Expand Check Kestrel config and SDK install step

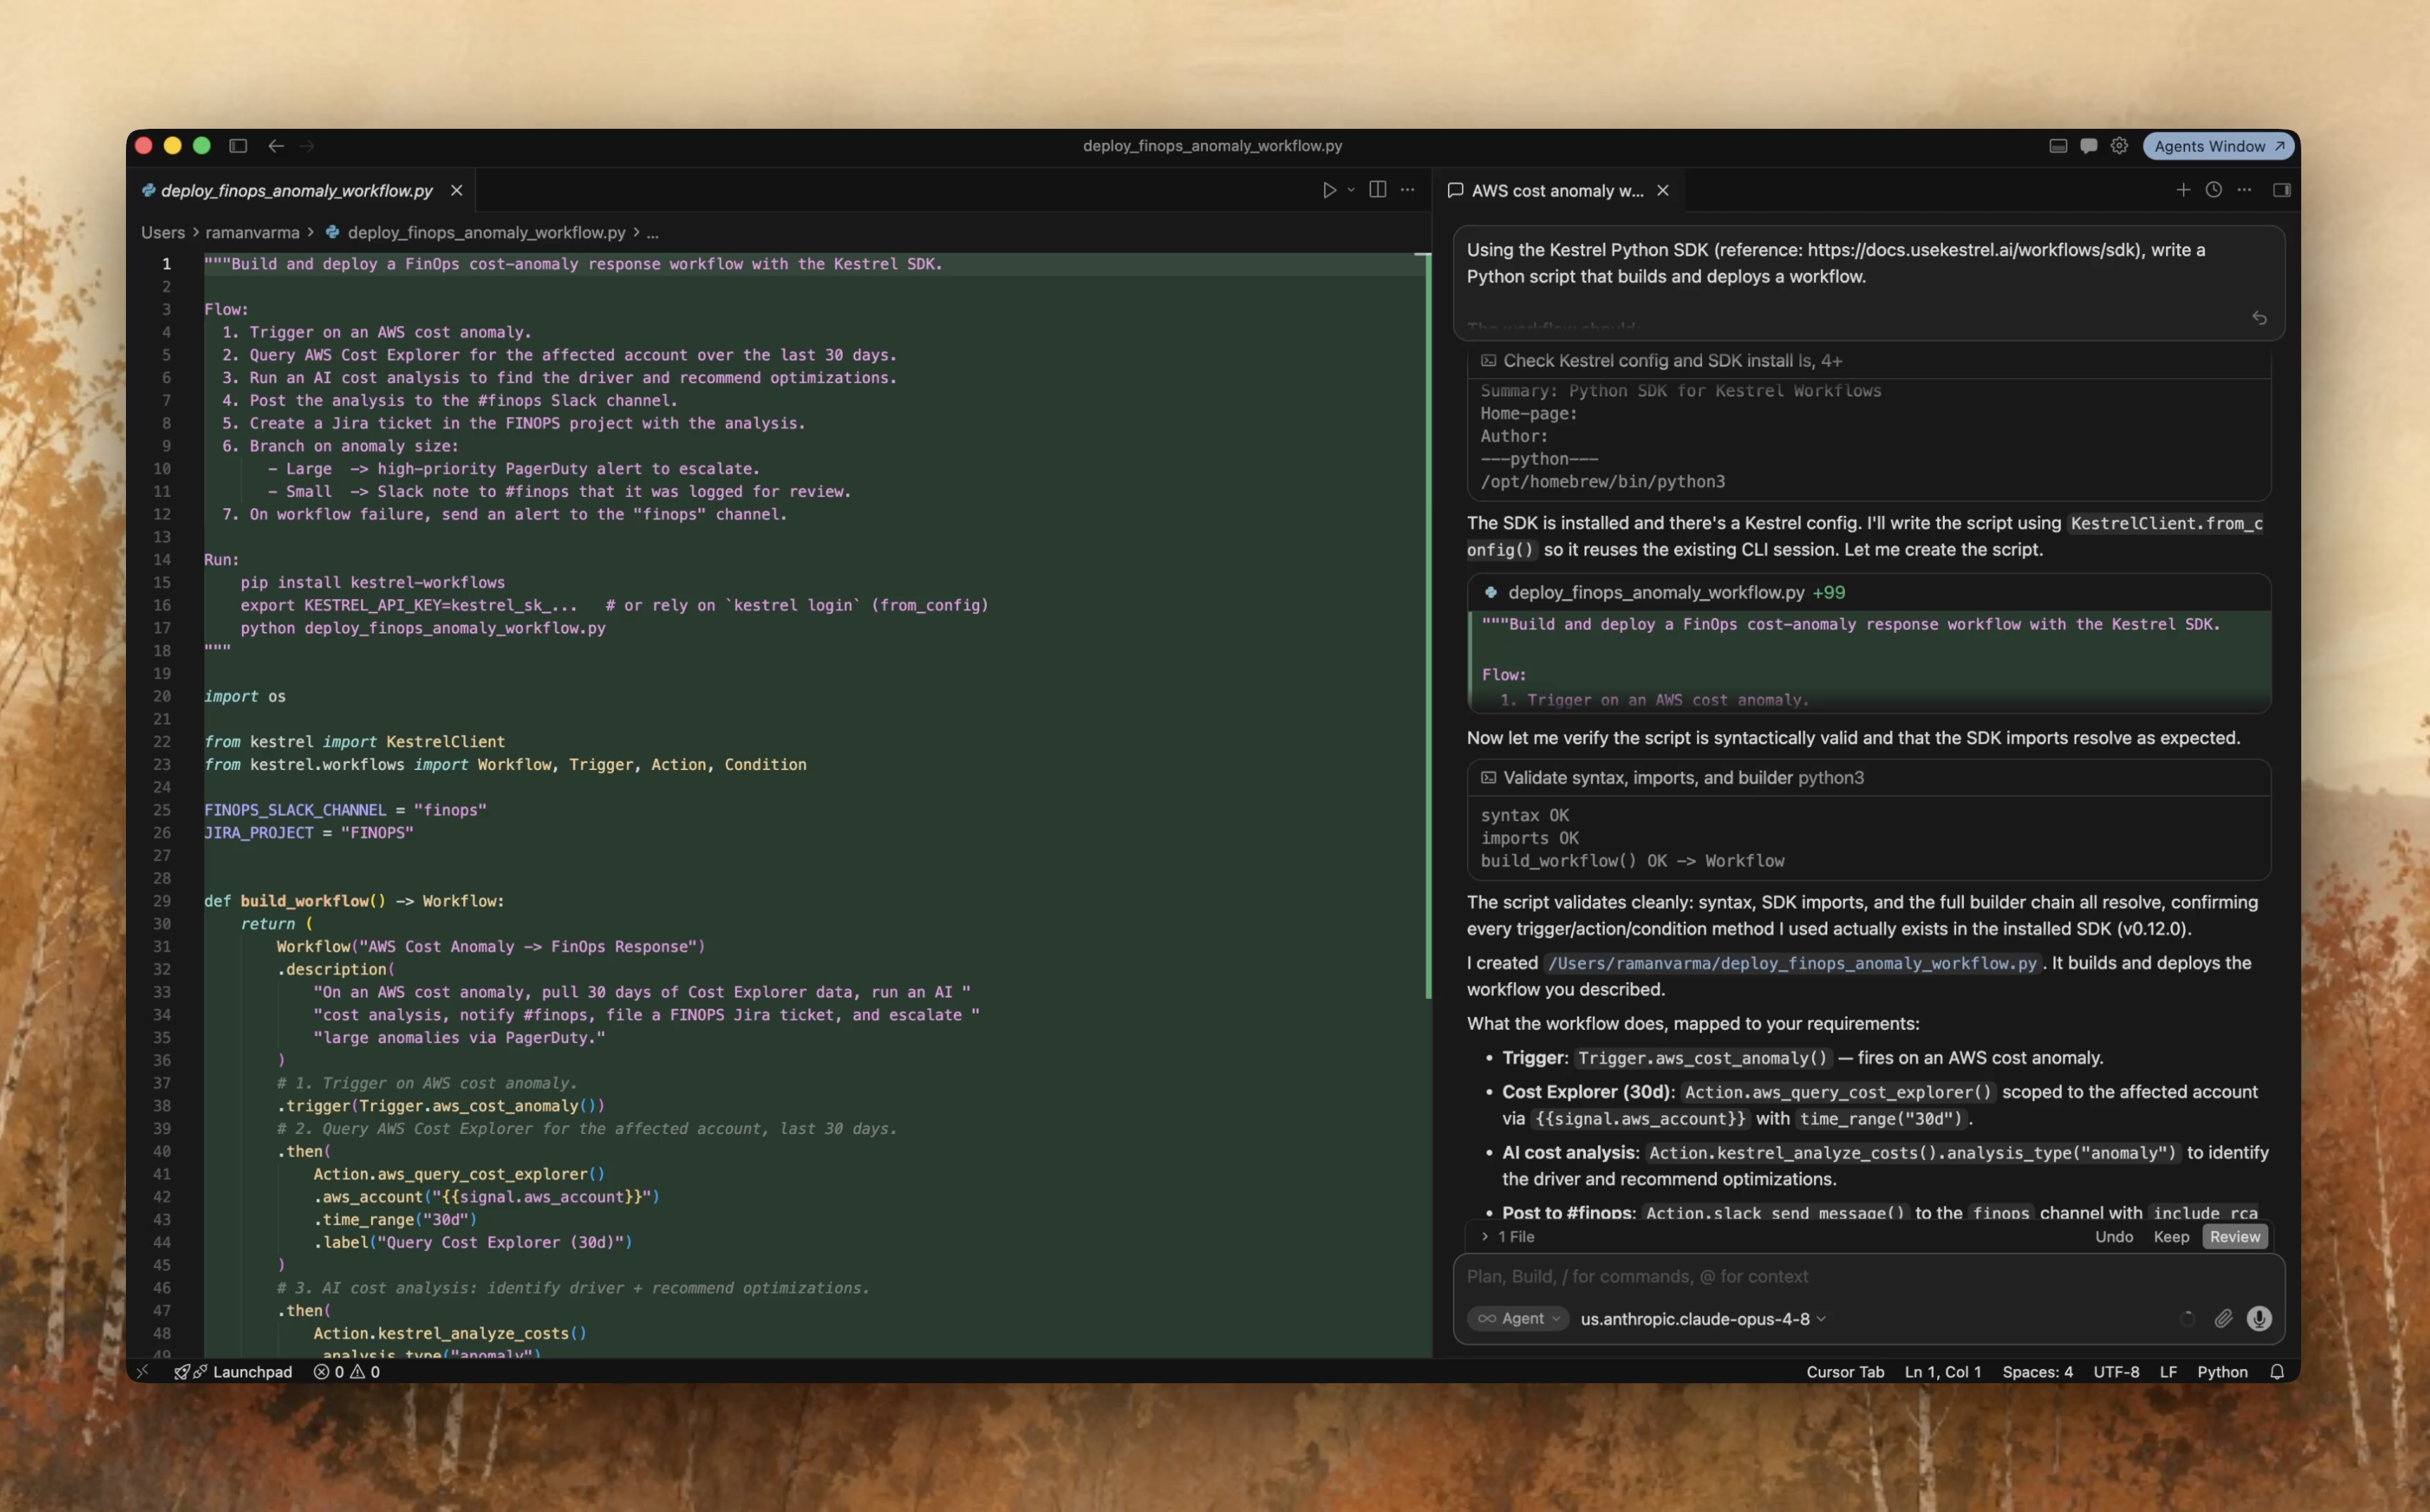[1868, 361]
